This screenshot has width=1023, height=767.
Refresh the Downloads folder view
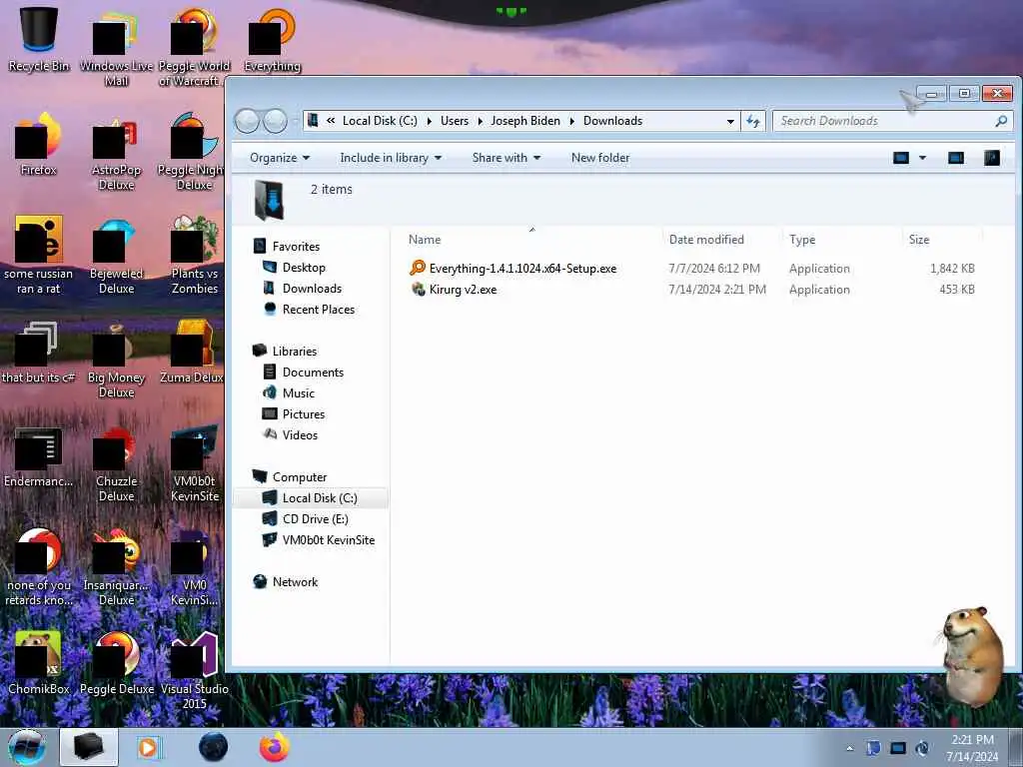click(x=753, y=121)
